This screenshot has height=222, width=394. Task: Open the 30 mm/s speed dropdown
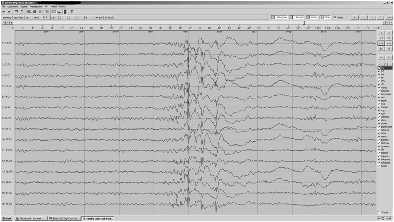[291, 17]
